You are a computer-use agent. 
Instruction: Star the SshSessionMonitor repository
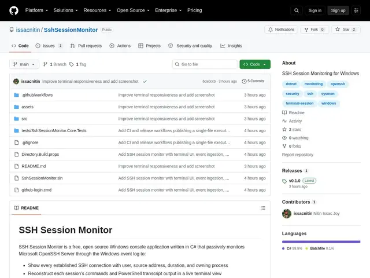coord(346,30)
